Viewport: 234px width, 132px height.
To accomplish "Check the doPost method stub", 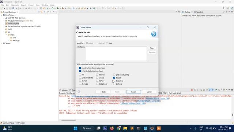I will 80,81.
